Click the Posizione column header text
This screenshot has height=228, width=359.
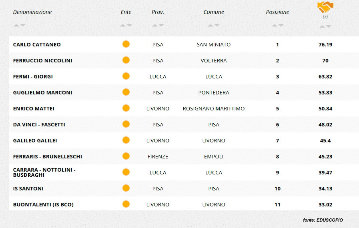click(277, 12)
